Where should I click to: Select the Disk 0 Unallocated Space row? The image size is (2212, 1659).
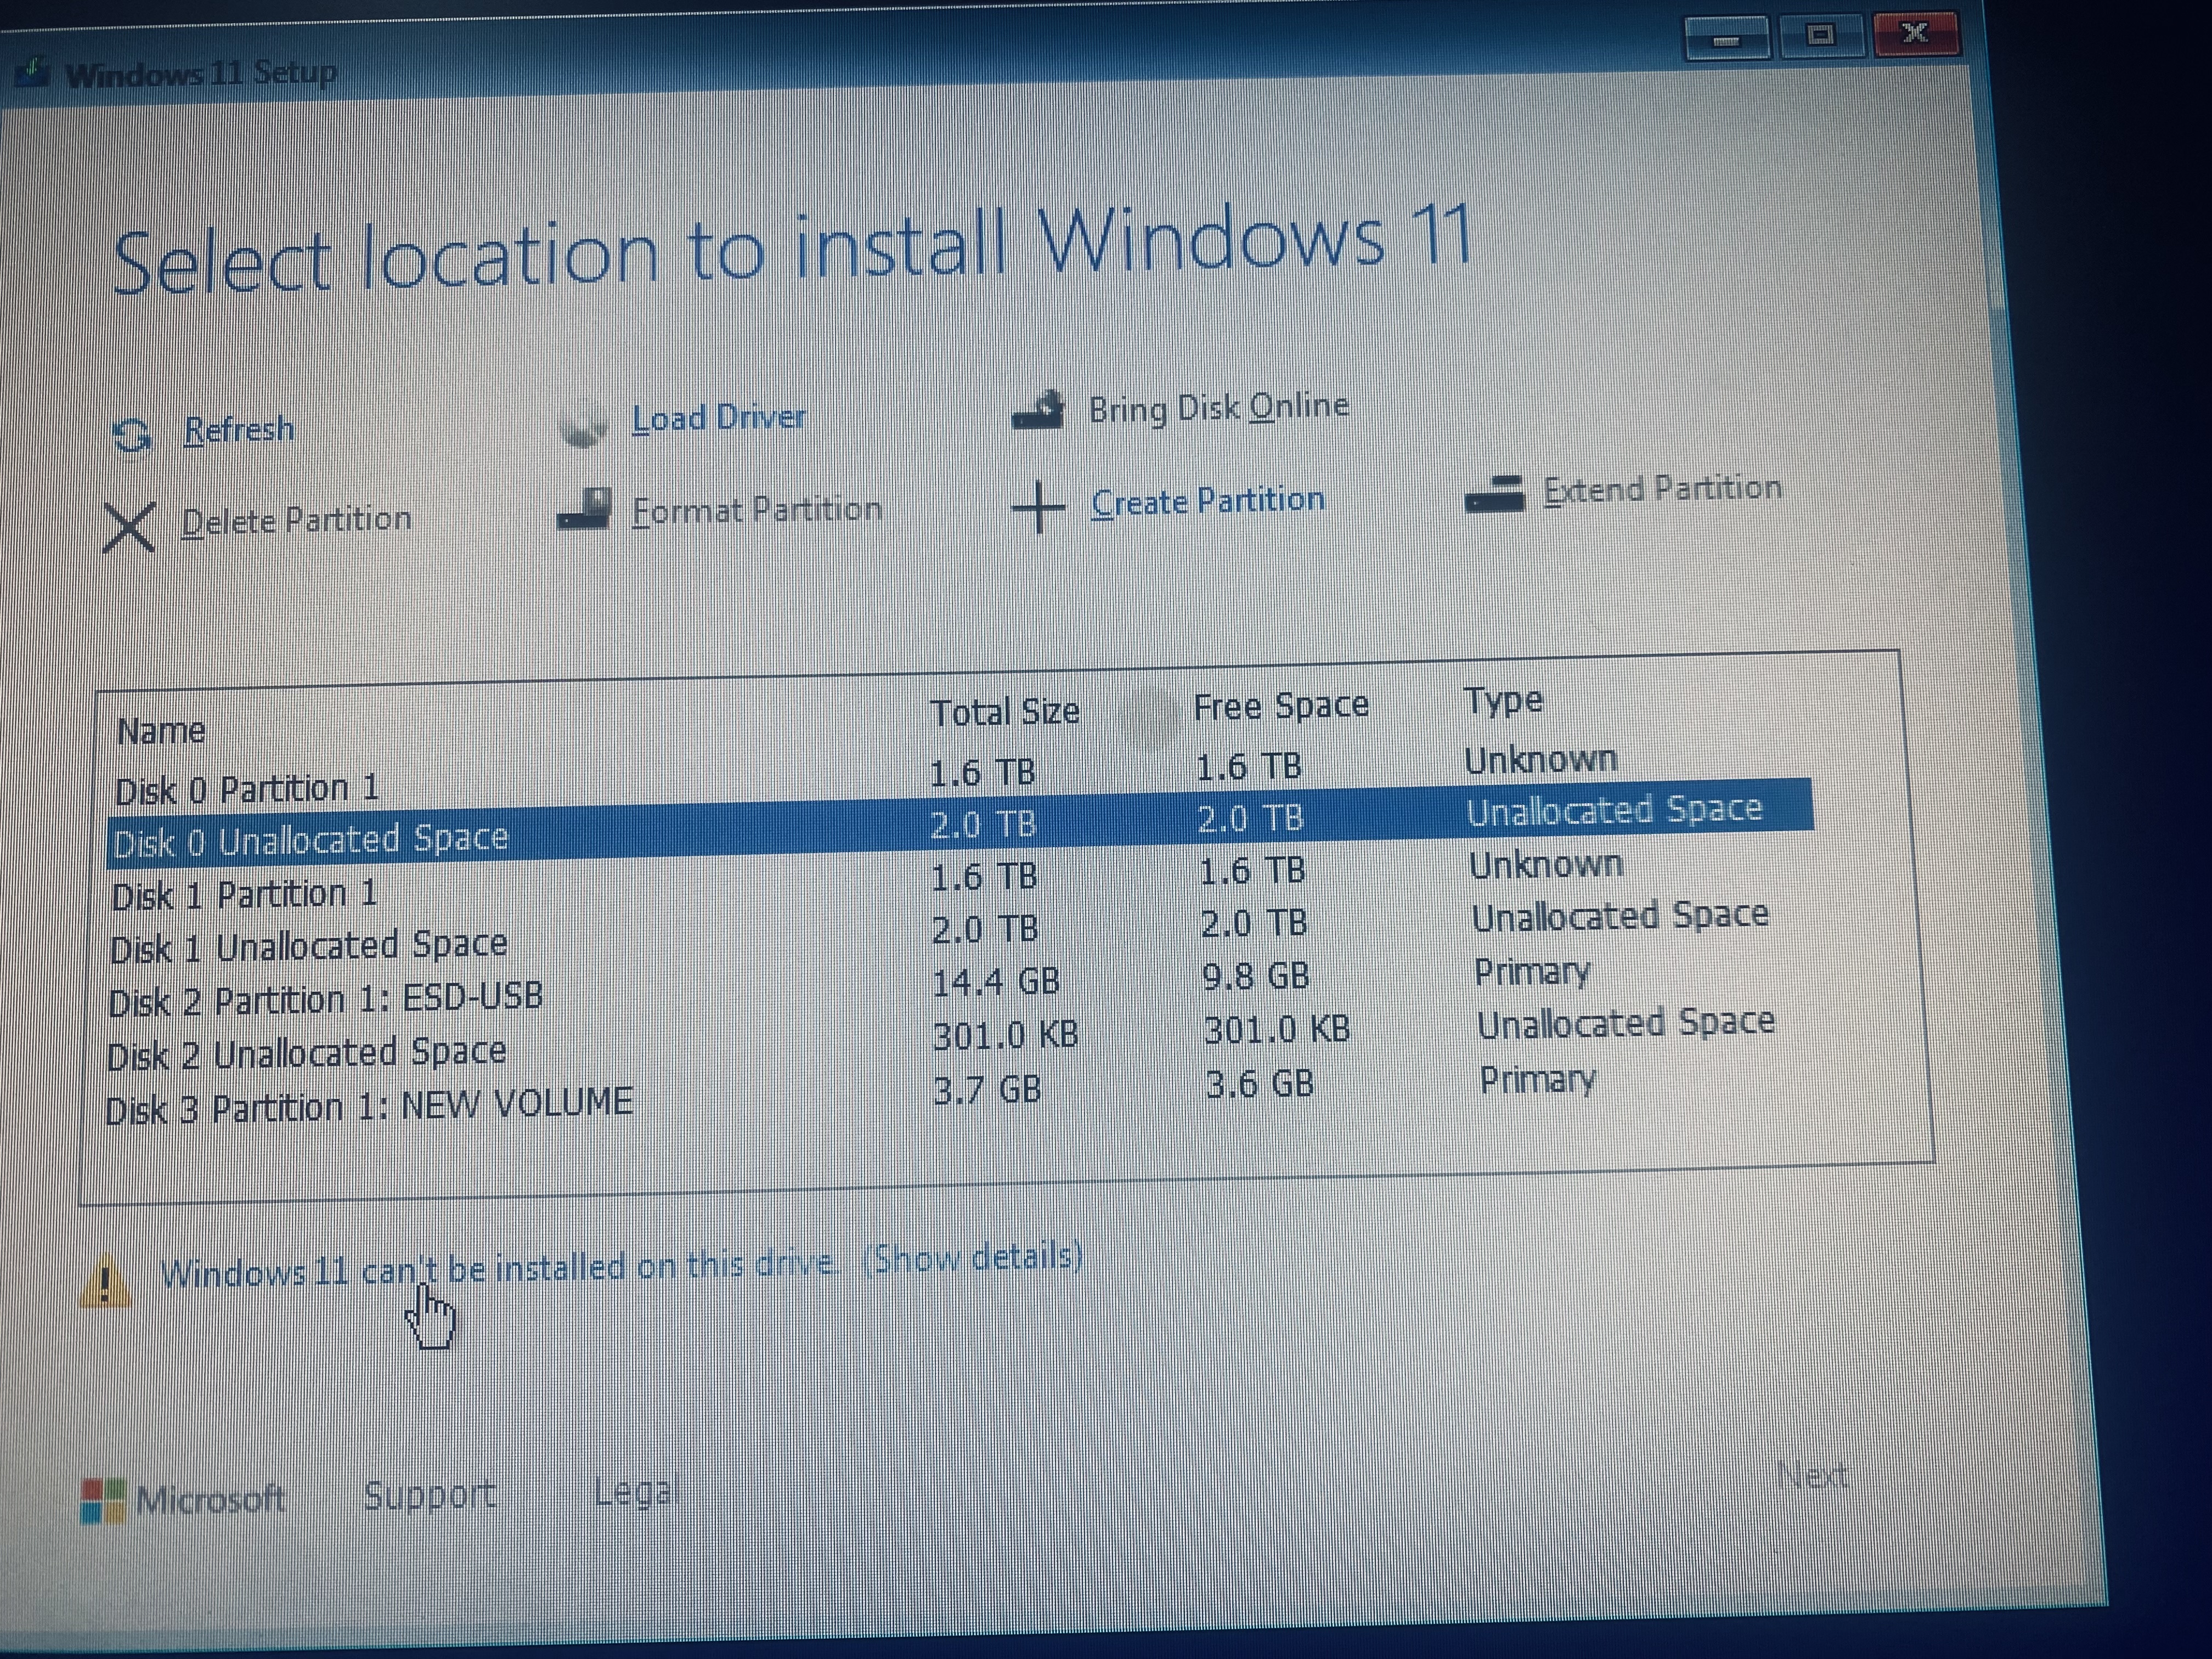[x=960, y=823]
